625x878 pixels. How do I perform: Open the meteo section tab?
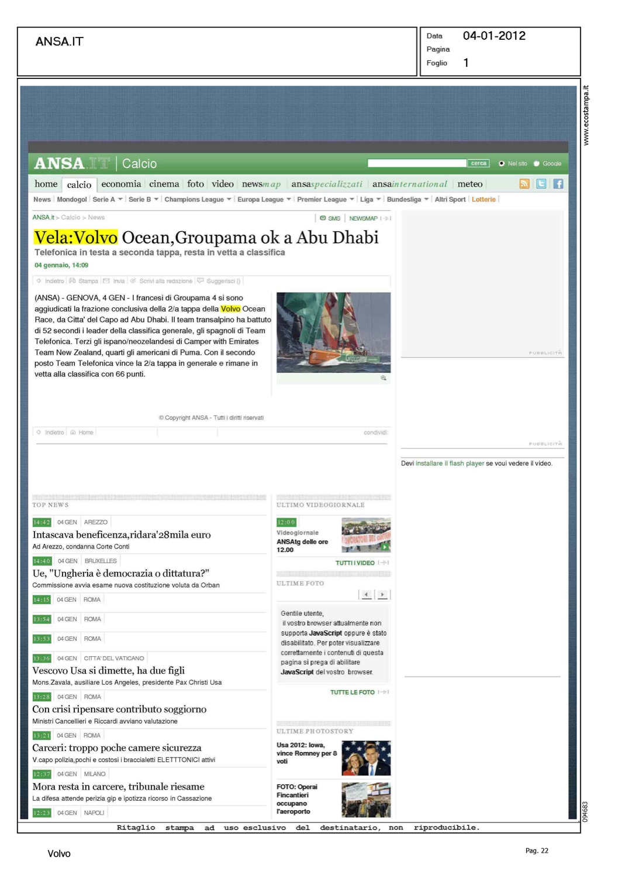(x=469, y=184)
